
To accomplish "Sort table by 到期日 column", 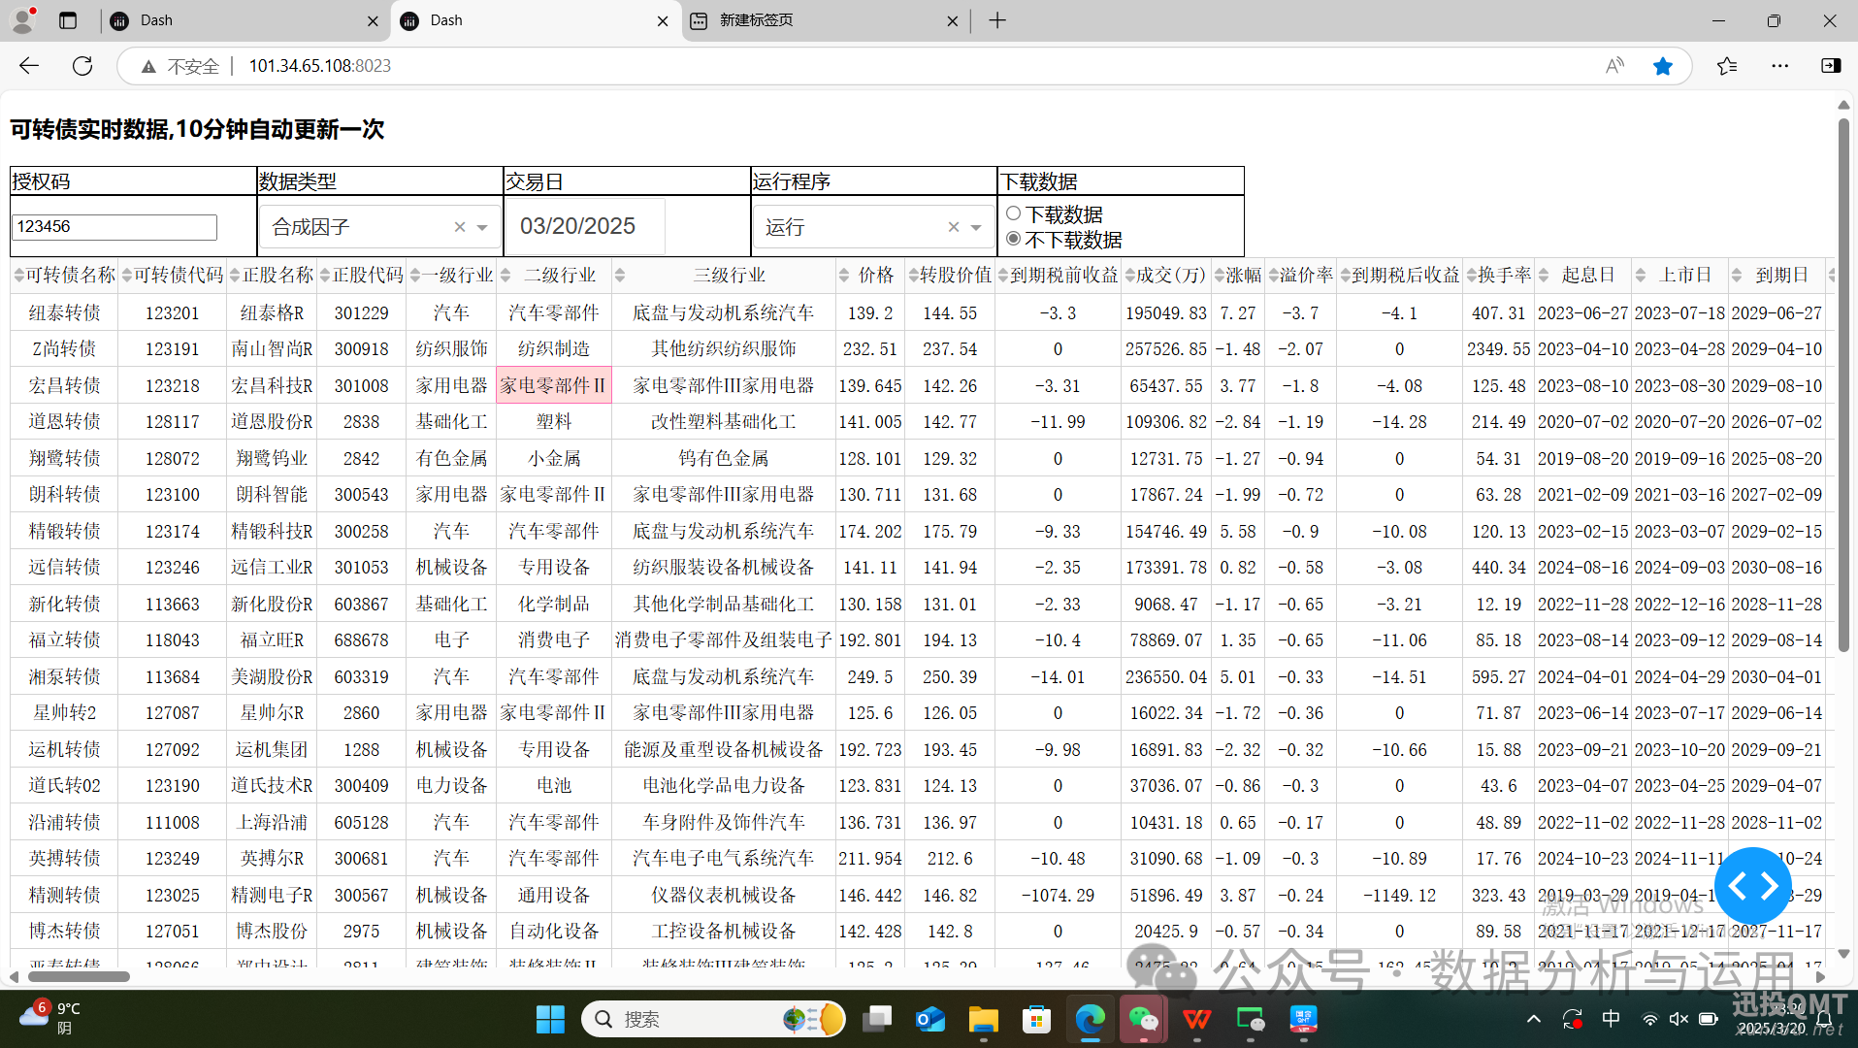I will pos(1738,277).
